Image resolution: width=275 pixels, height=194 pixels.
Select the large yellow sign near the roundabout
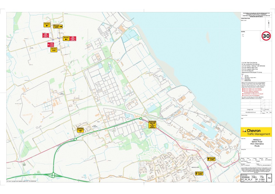click(x=152, y=124)
